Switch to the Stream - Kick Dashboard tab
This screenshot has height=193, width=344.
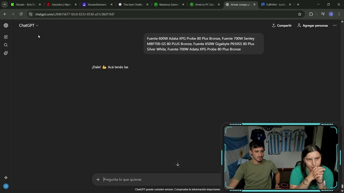tap(26, 5)
